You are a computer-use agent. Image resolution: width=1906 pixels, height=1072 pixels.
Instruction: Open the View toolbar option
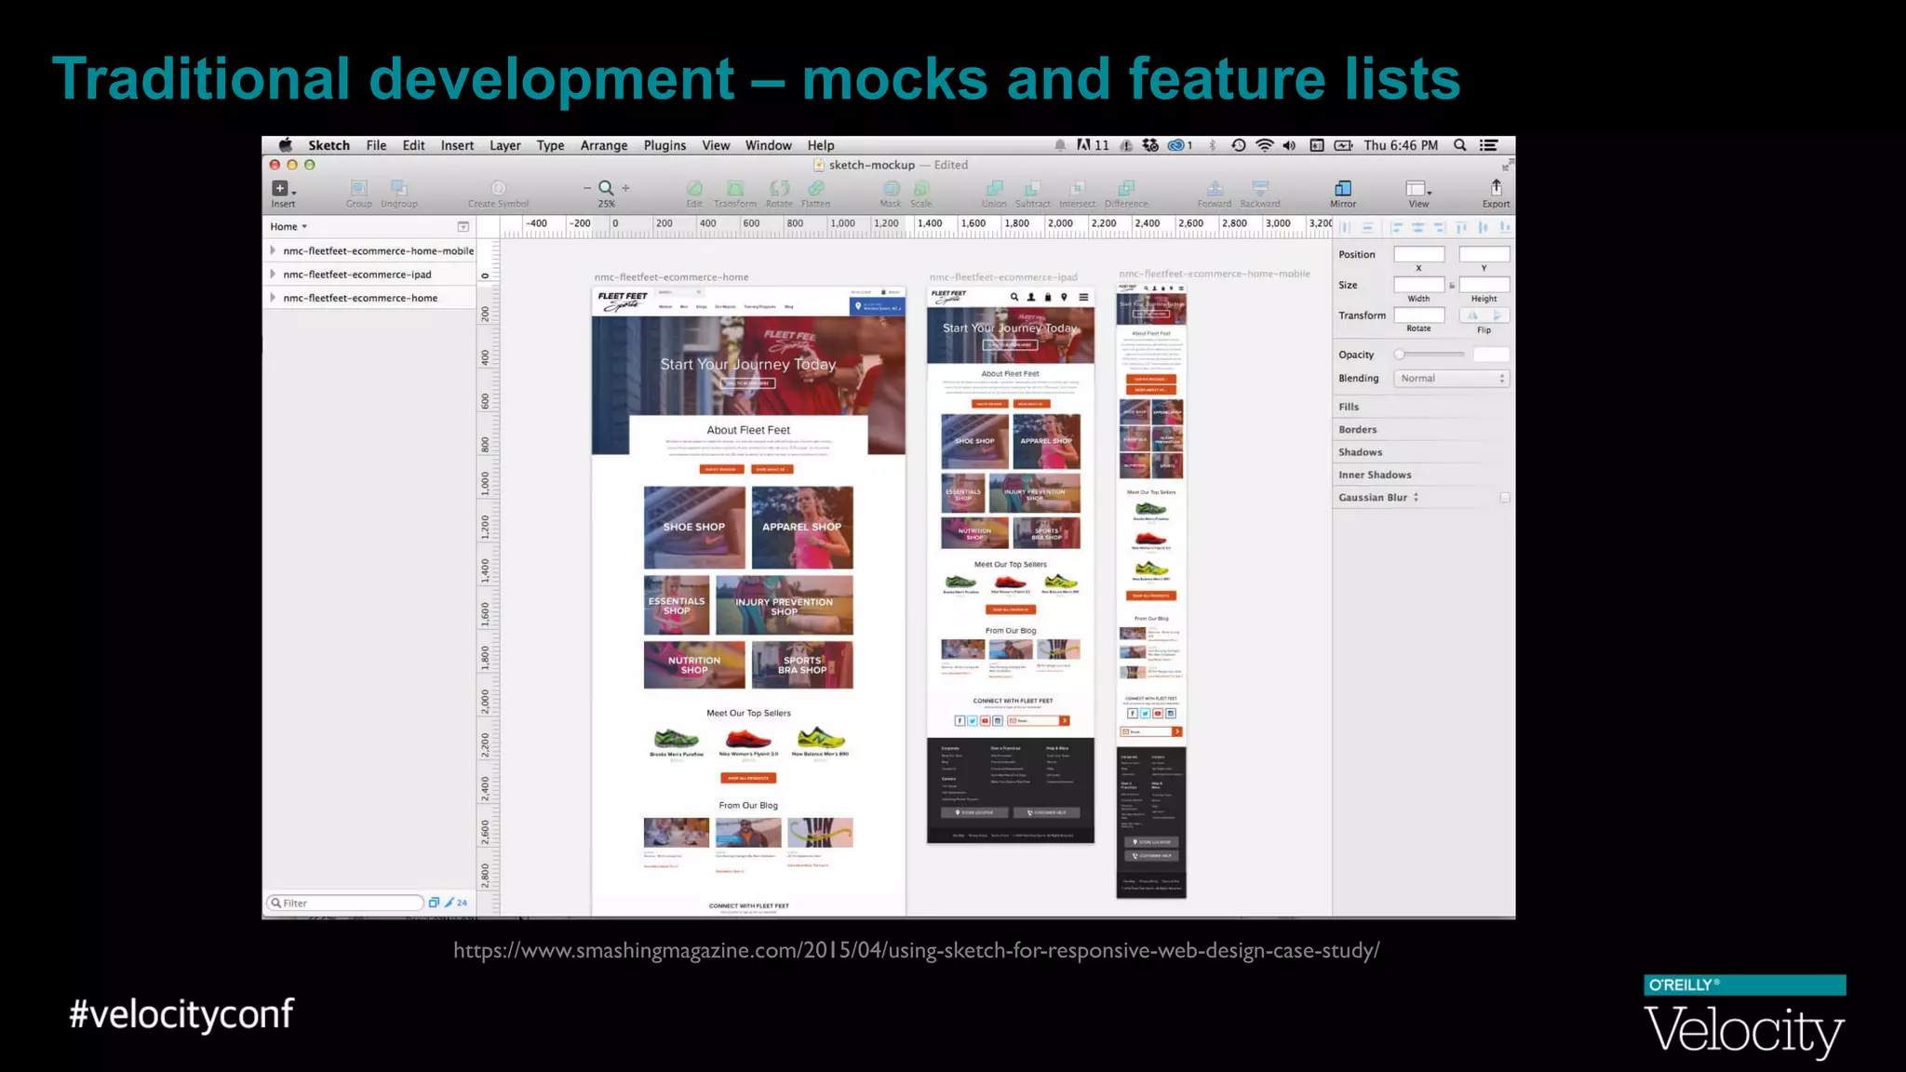[1418, 193]
